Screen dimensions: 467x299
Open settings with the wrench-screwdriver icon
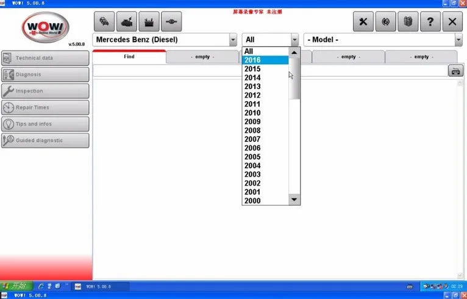click(x=363, y=22)
